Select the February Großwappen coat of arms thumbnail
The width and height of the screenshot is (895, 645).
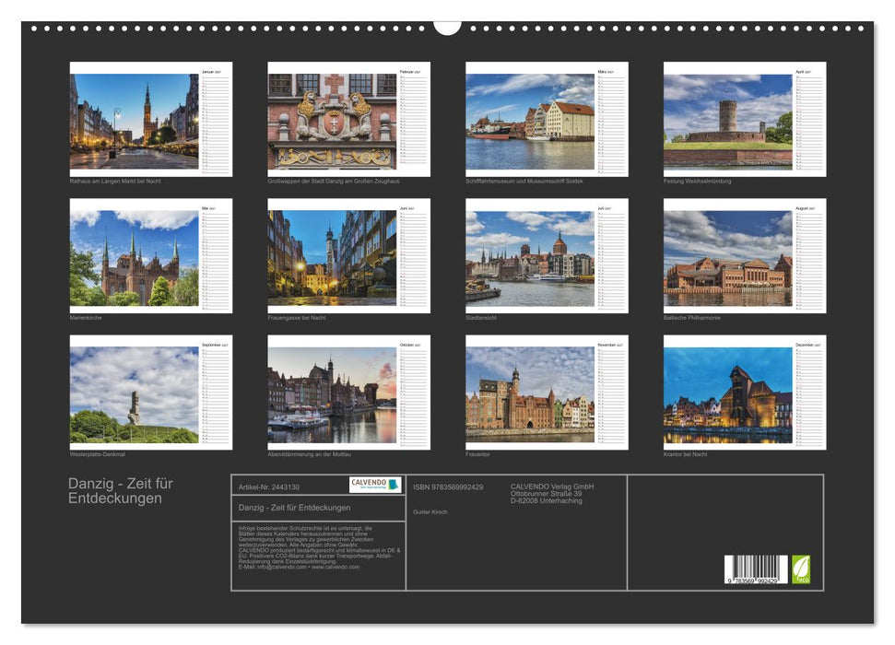348,119
